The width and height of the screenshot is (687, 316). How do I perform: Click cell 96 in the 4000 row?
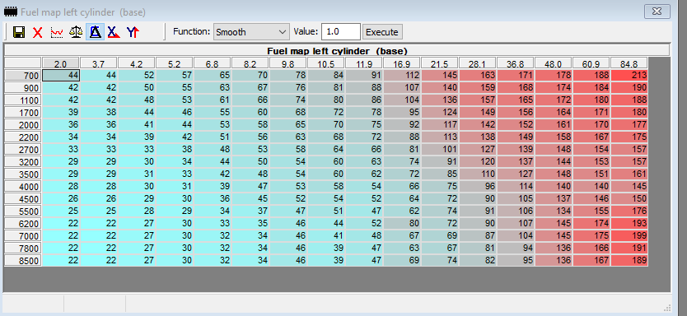click(478, 187)
